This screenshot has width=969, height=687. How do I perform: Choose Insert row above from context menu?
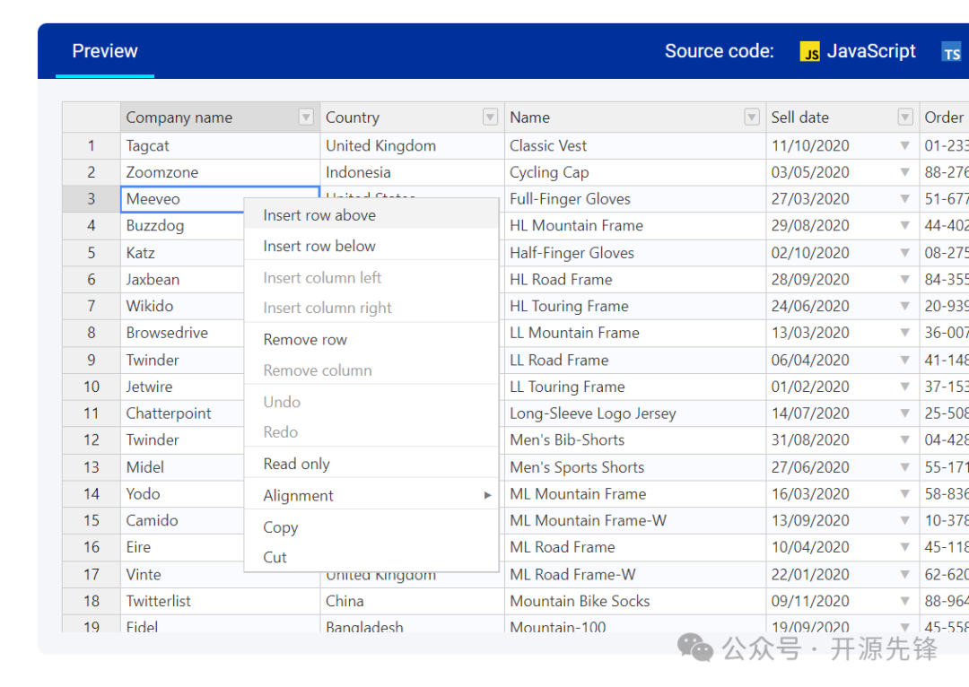tap(319, 215)
